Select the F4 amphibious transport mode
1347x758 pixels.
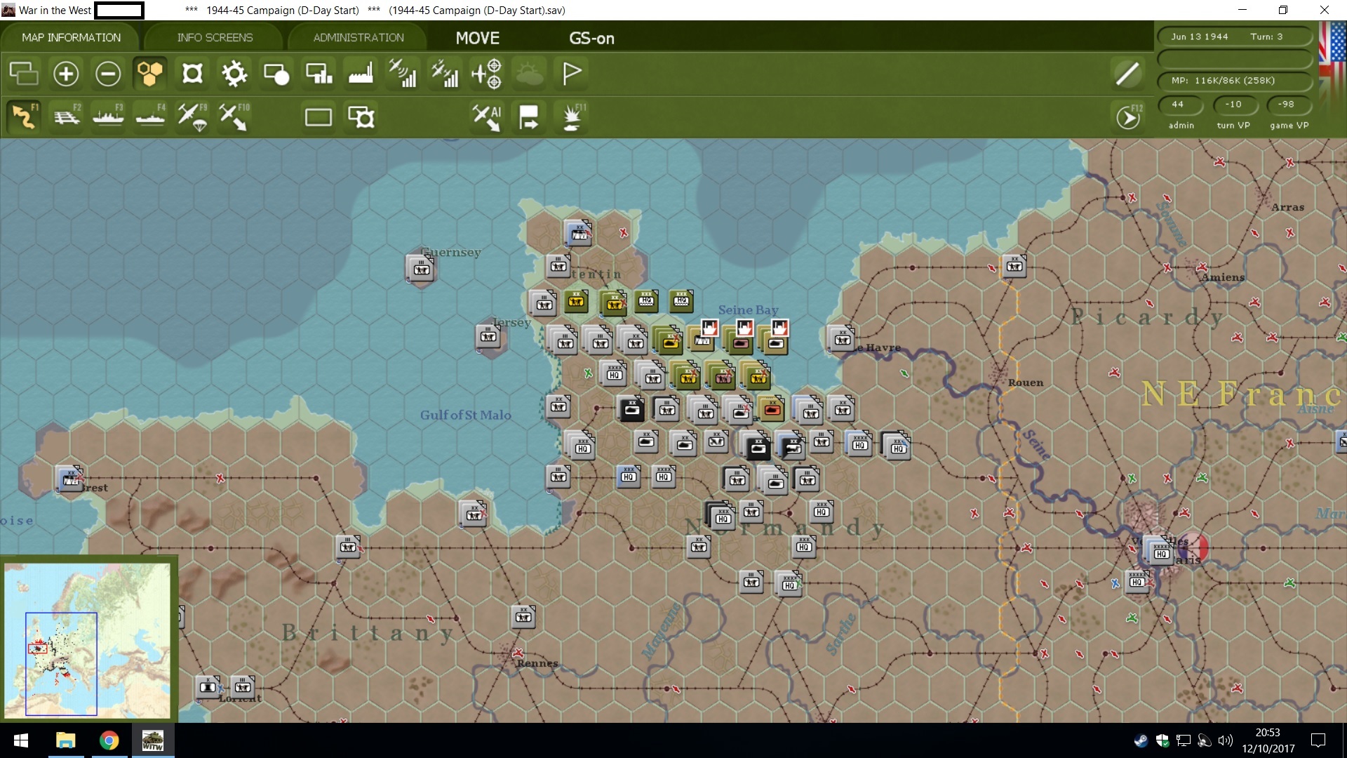click(150, 117)
